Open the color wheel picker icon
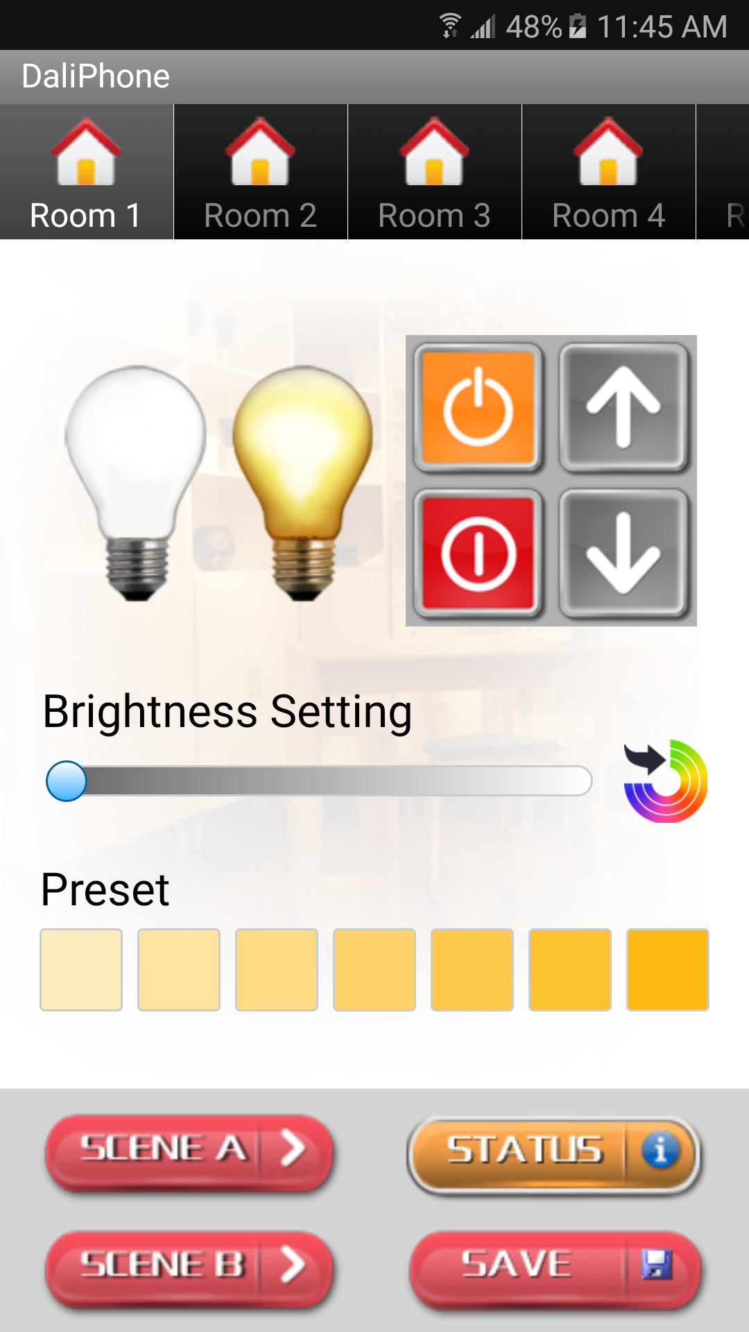 click(x=666, y=781)
